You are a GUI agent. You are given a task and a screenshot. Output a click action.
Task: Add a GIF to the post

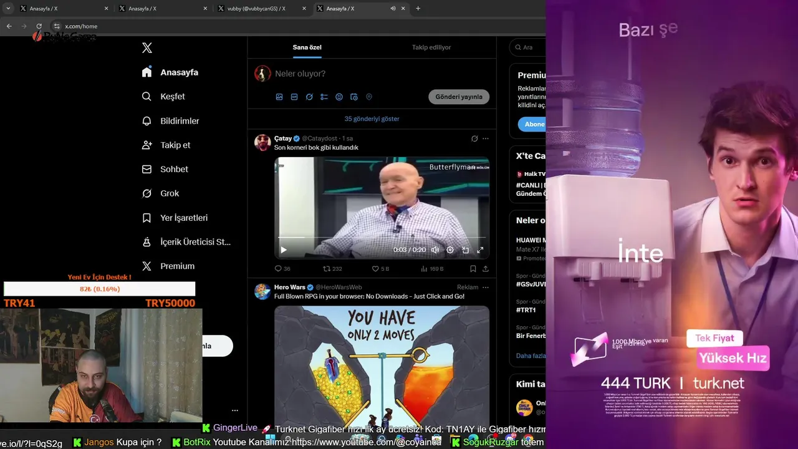click(294, 97)
